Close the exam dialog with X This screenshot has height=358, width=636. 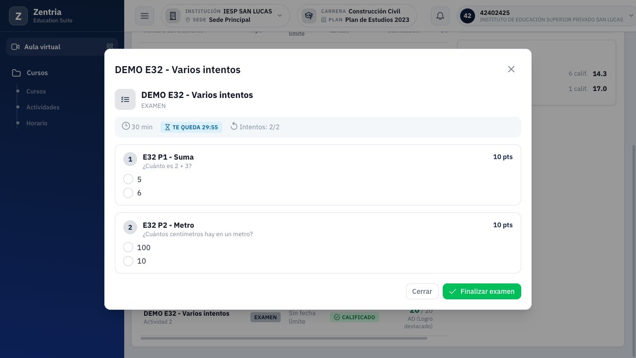[511, 69]
